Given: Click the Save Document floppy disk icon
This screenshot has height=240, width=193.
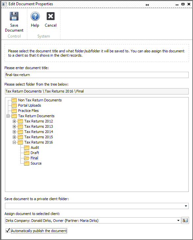Looking at the screenshot, I should click(14, 16).
